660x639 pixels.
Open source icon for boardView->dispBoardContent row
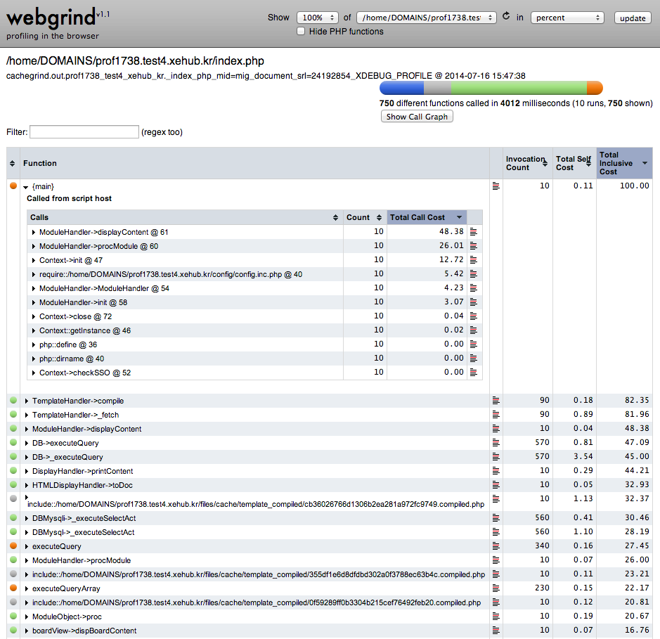coord(496,631)
